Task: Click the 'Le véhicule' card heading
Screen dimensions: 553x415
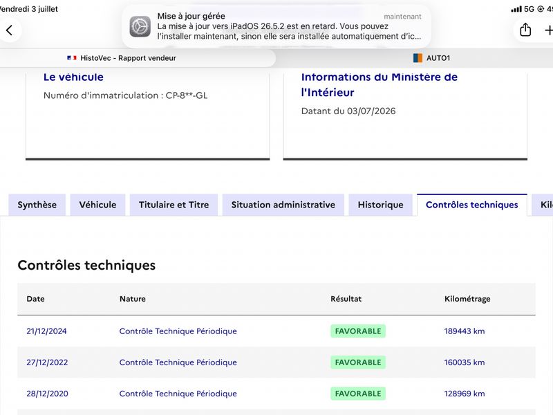Action: pyautogui.click(x=73, y=77)
